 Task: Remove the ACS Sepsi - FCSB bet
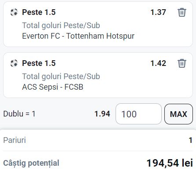(182, 63)
